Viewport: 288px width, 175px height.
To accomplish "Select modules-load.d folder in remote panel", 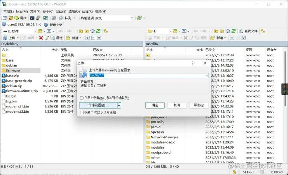I will 163,142.
